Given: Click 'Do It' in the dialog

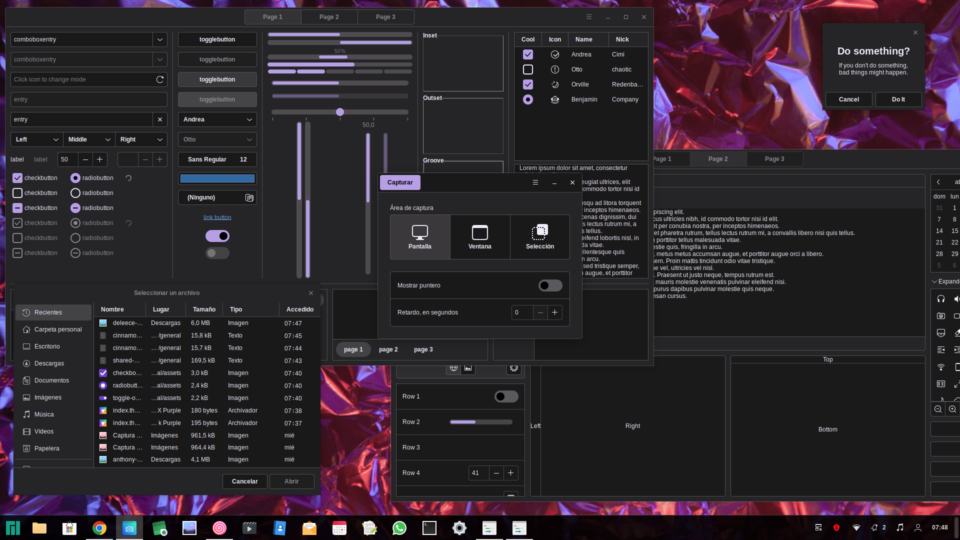Looking at the screenshot, I should (x=898, y=99).
